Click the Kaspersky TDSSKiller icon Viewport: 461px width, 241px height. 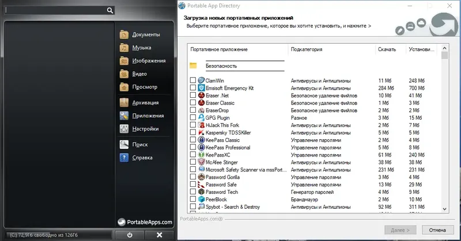201,132
